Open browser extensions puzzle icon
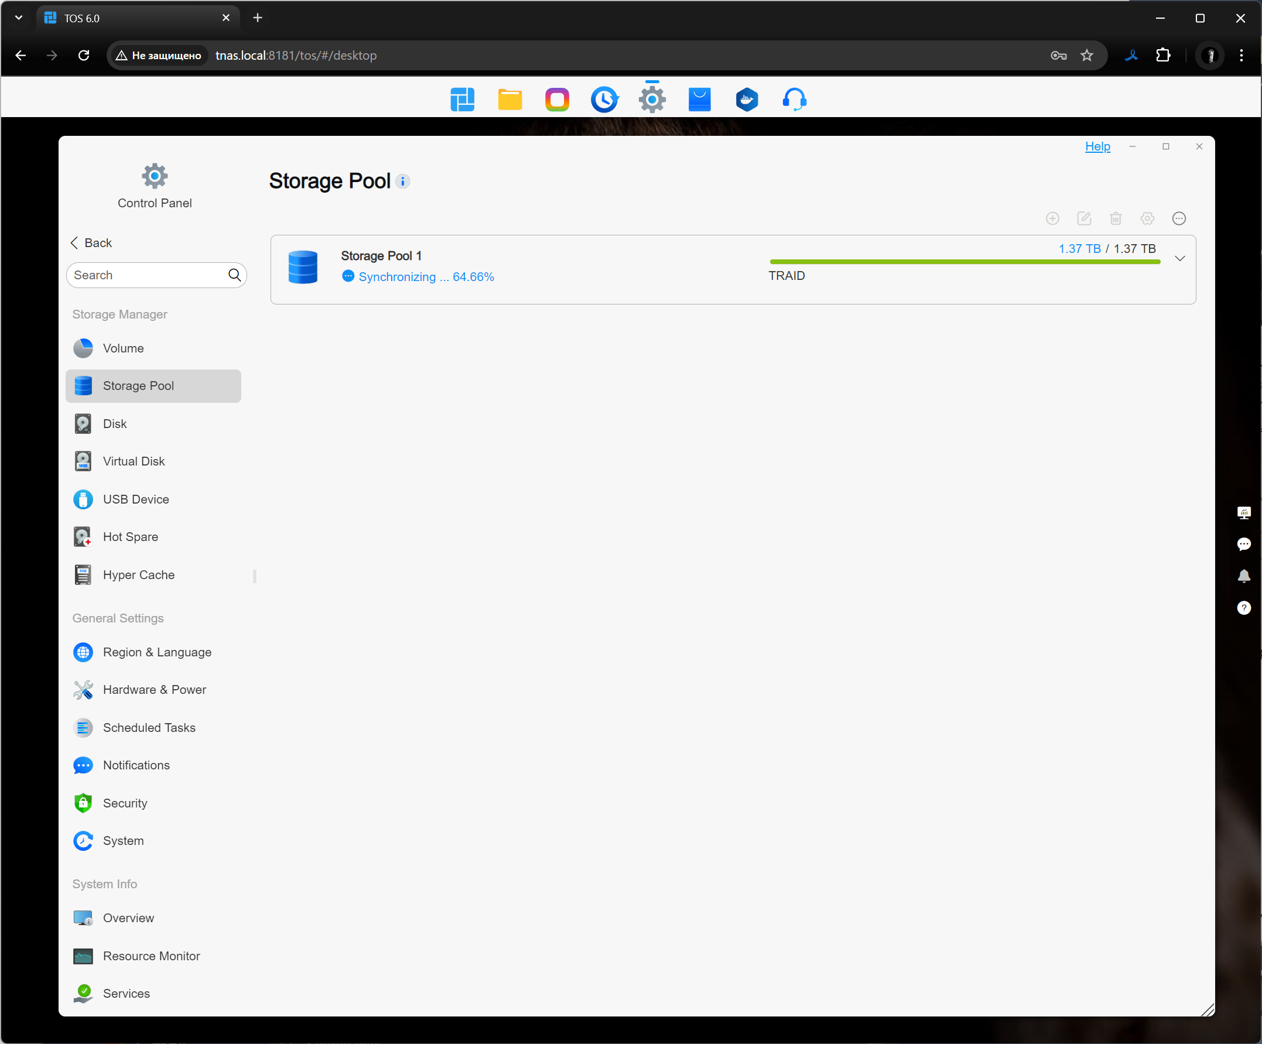Screen dimensions: 1262x1044 click(x=1164, y=55)
